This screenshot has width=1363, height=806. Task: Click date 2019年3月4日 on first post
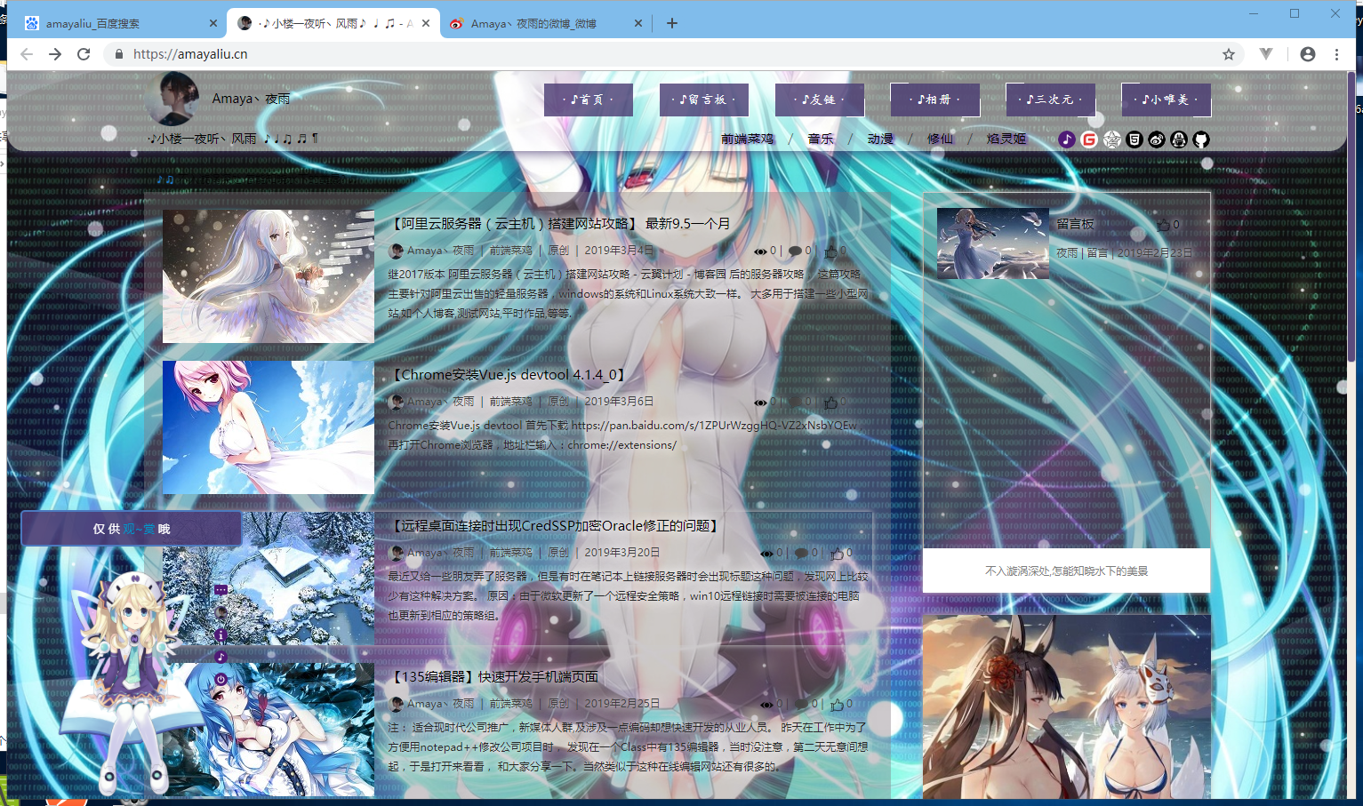619,251
